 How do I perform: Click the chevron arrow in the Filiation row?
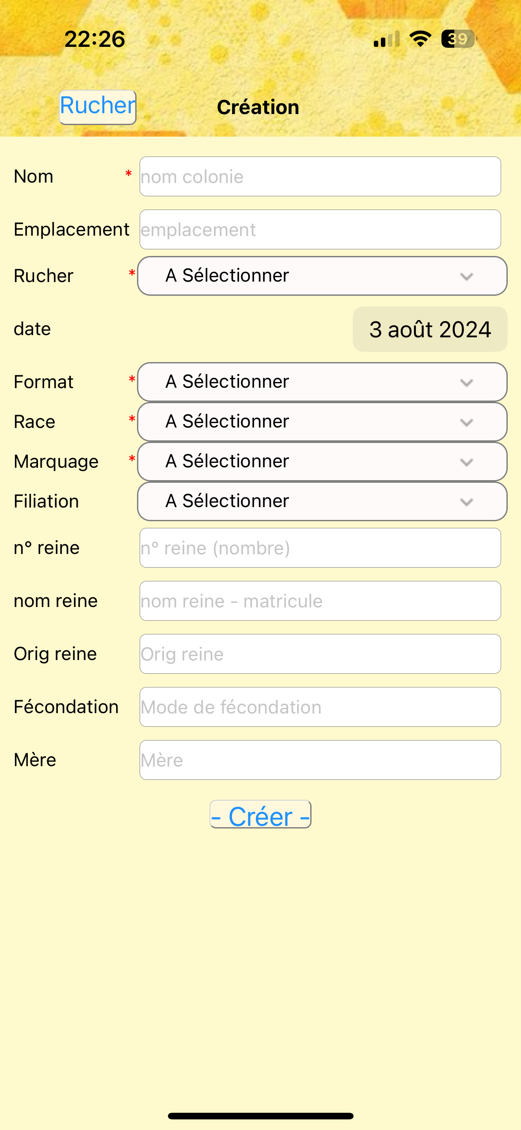click(467, 502)
